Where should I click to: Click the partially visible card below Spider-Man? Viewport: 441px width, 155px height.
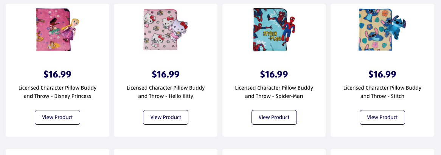click(274, 152)
